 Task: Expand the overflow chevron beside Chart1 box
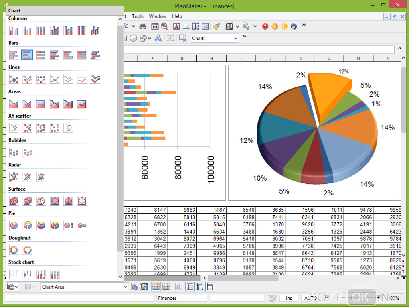[x=245, y=36]
